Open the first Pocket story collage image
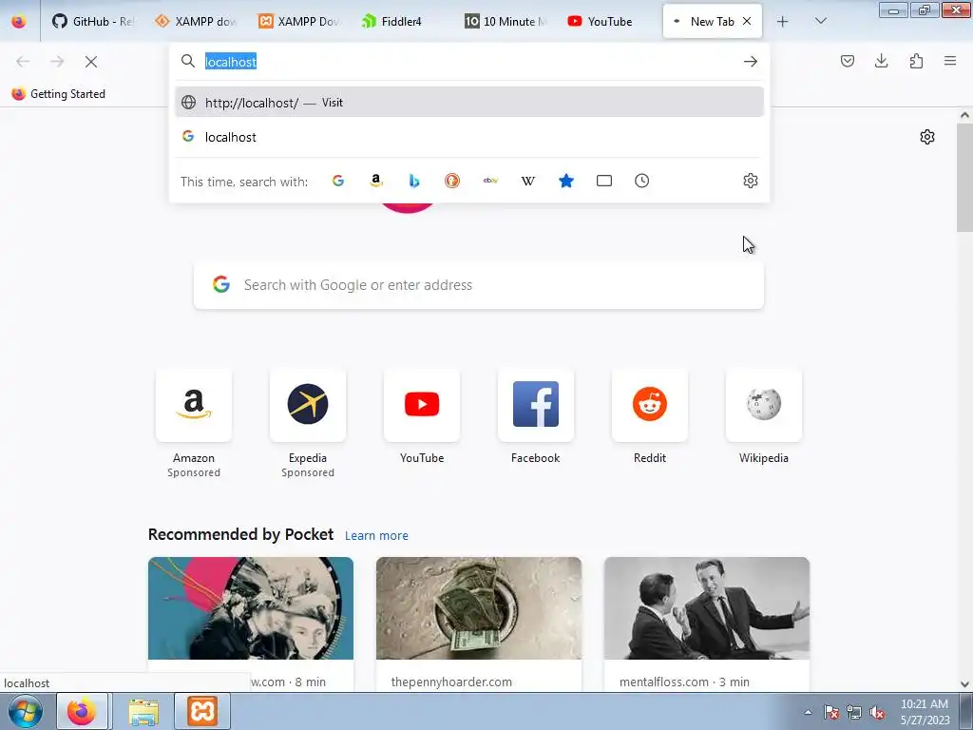 pos(251,608)
